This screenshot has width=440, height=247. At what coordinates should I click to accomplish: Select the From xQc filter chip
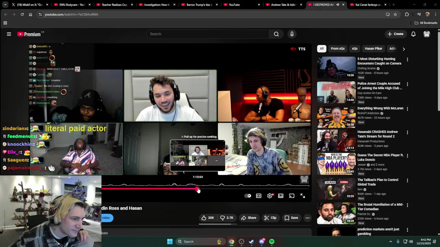coord(338,49)
